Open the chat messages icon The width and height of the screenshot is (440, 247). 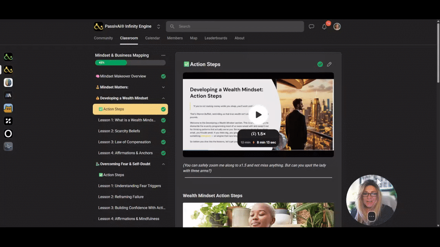[311, 27]
